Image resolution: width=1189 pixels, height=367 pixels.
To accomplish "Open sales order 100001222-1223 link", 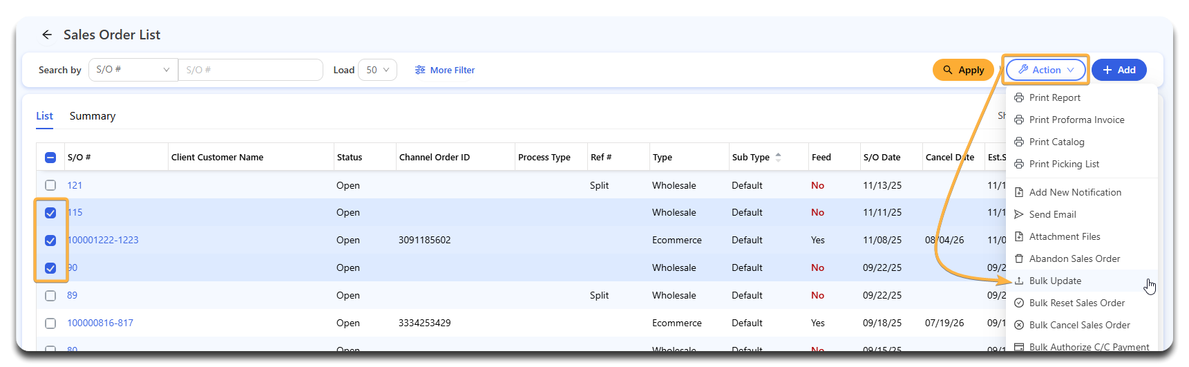I will click(x=103, y=241).
